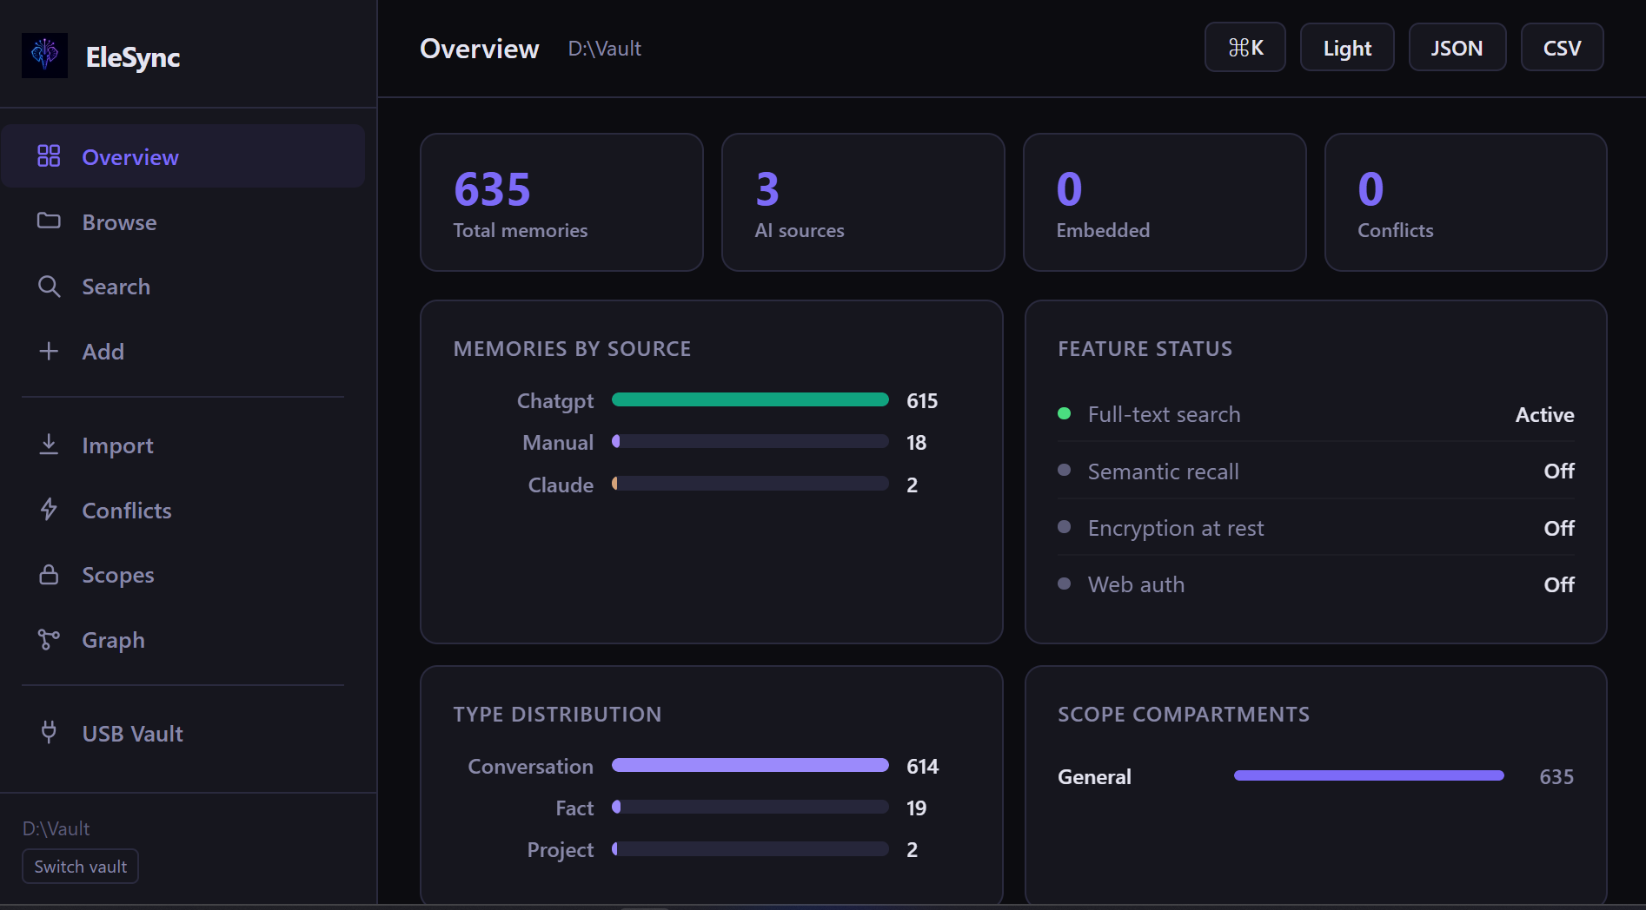Image resolution: width=1646 pixels, height=910 pixels.
Task: Export data with the JSON button
Action: click(x=1457, y=48)
